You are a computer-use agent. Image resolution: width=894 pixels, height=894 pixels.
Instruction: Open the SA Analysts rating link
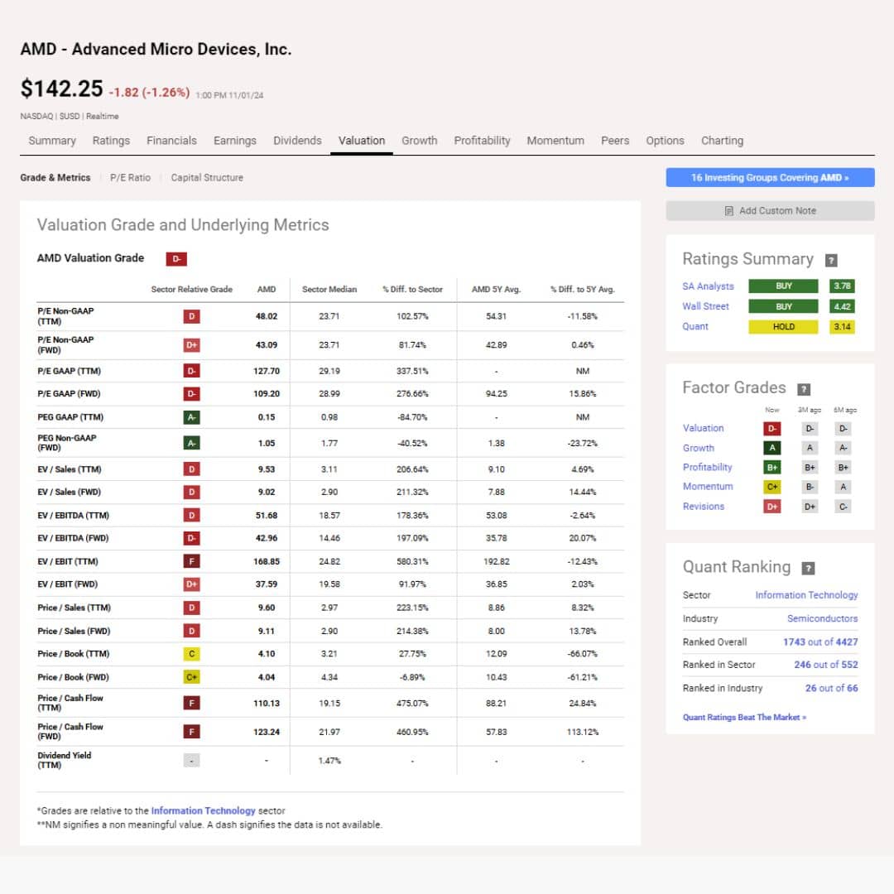coord(708,286)
